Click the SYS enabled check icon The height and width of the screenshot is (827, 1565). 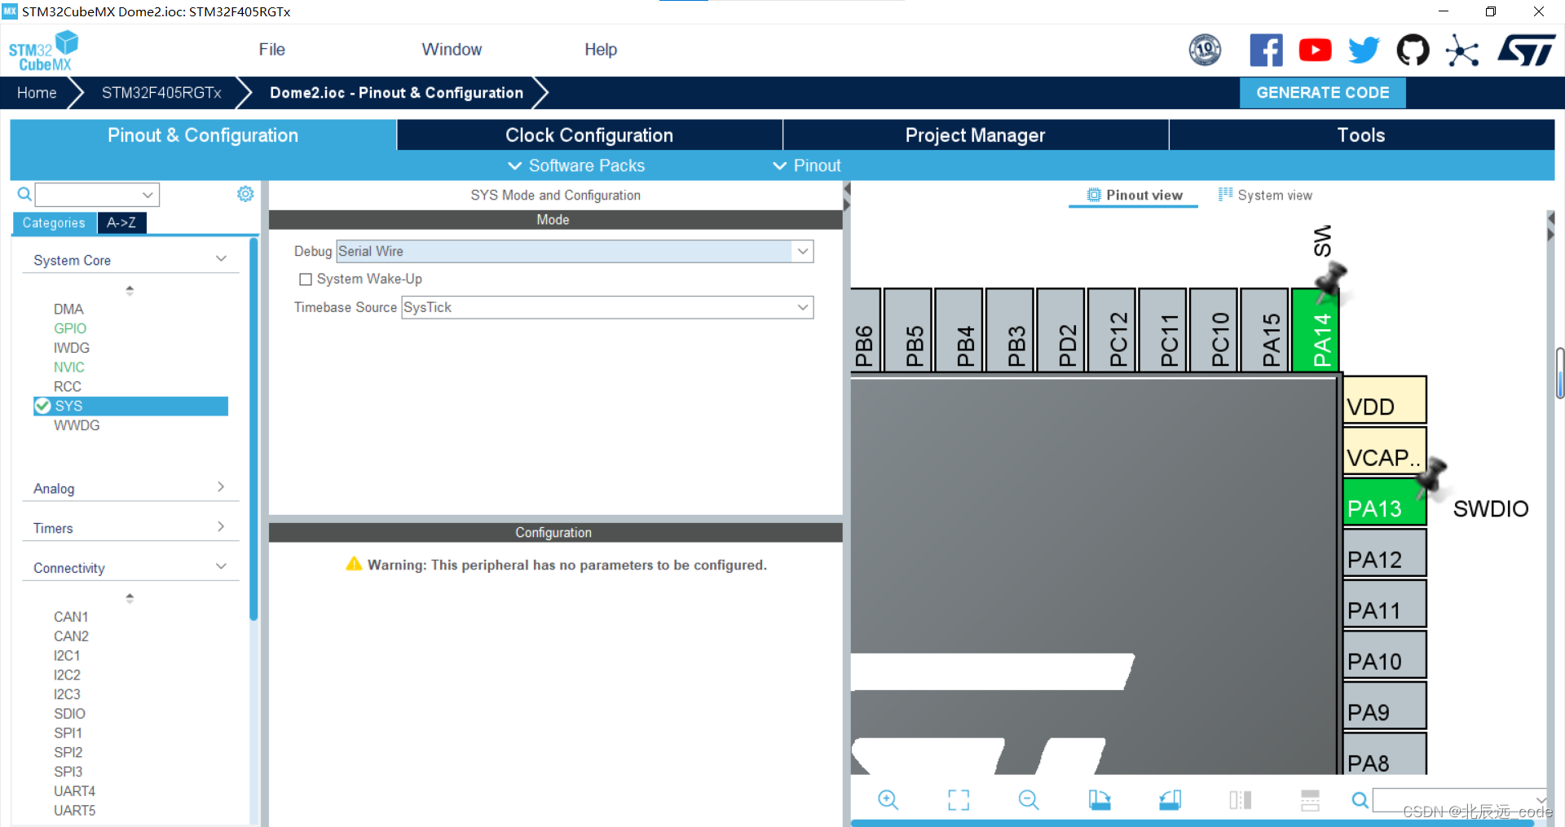click(42, 406)
